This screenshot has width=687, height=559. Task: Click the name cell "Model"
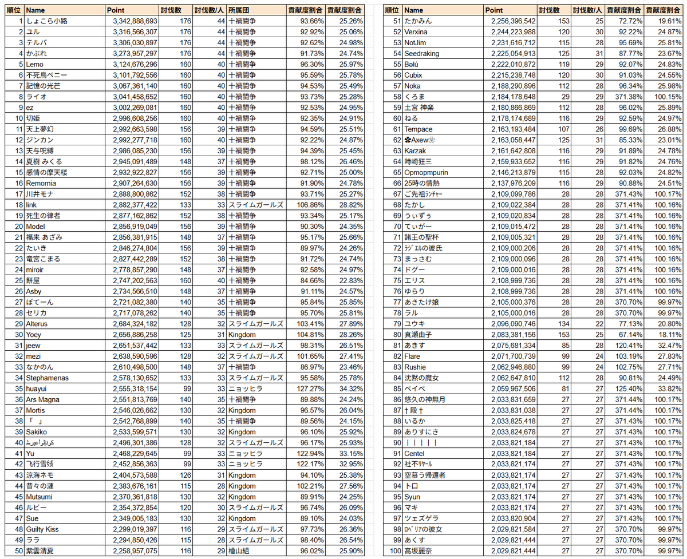pos(65,227)
